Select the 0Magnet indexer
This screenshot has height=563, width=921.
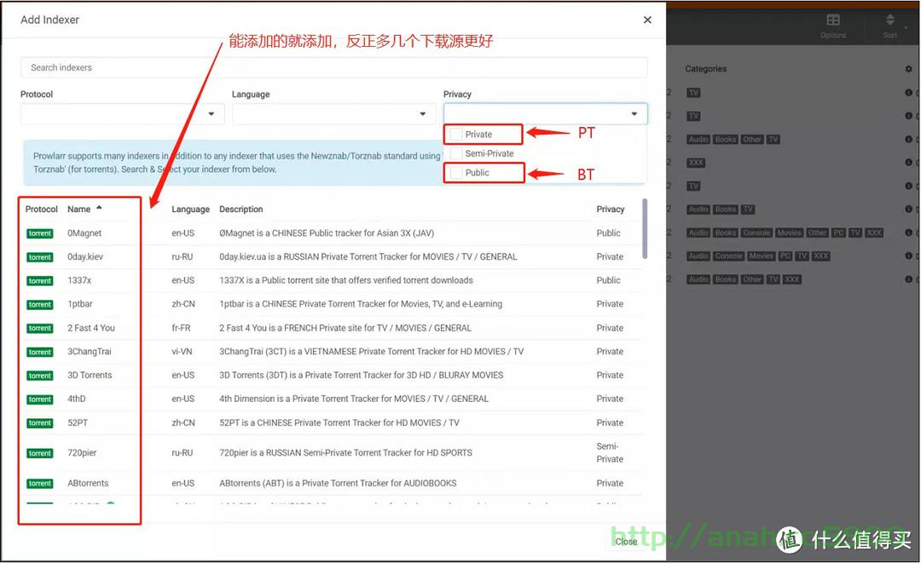pyautogui.click(x=84, y=233)
